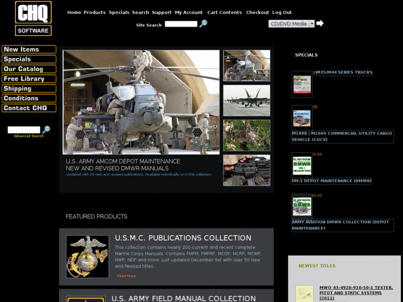Focus the sidebar search text box
Screen dimensions: 403x302
click(x=24, y=130)
